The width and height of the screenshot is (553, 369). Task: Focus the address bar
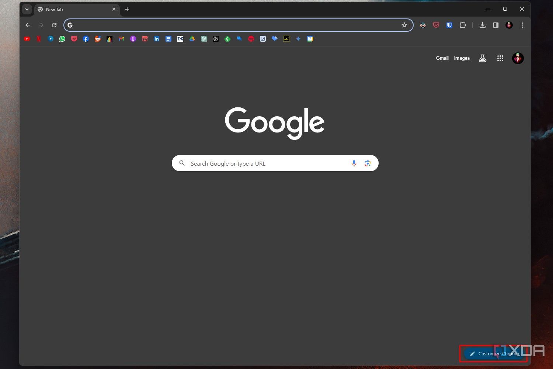click(238, 25)
